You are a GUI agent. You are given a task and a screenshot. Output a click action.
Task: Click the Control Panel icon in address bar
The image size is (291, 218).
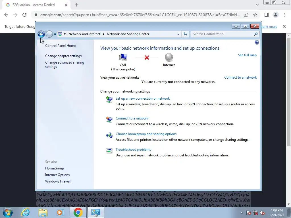(x=60, y=34)
